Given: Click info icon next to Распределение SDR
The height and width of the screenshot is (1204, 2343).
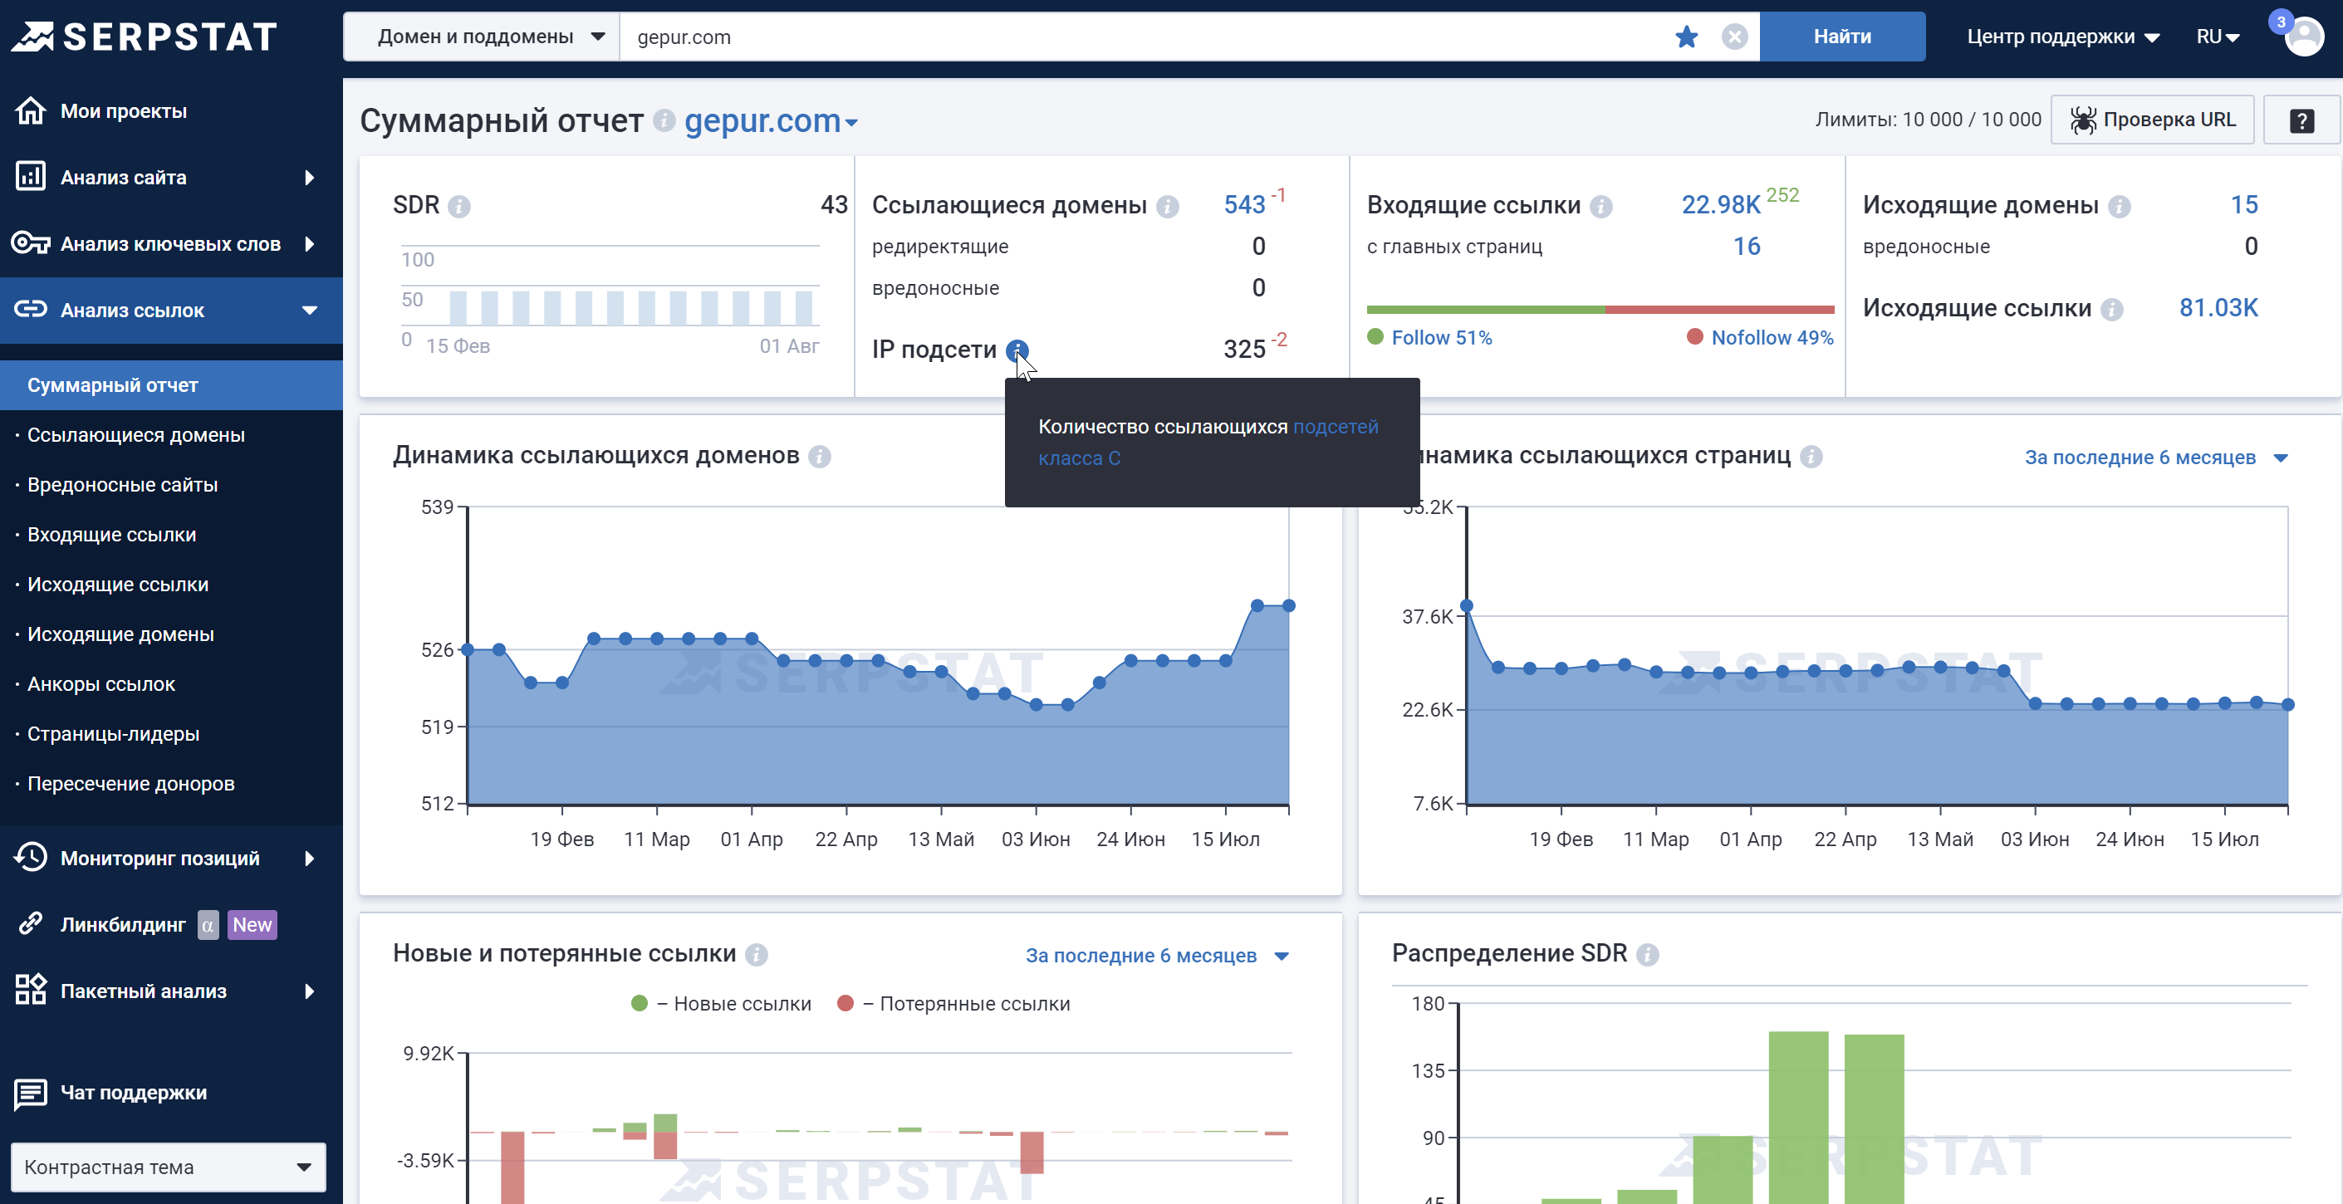Looking at the screenshot, I should click(1647, 954).
